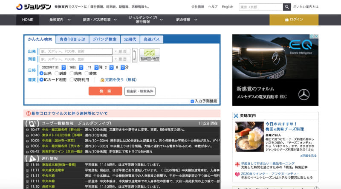Open the tens-of-minutes dropdown showing 2
This screenshot has width=341, height=189.
click(x=108, y=68)
